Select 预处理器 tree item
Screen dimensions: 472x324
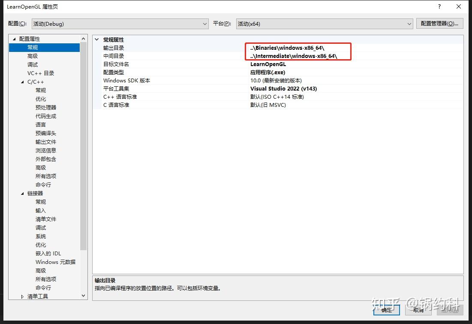(x=46, y=108)
